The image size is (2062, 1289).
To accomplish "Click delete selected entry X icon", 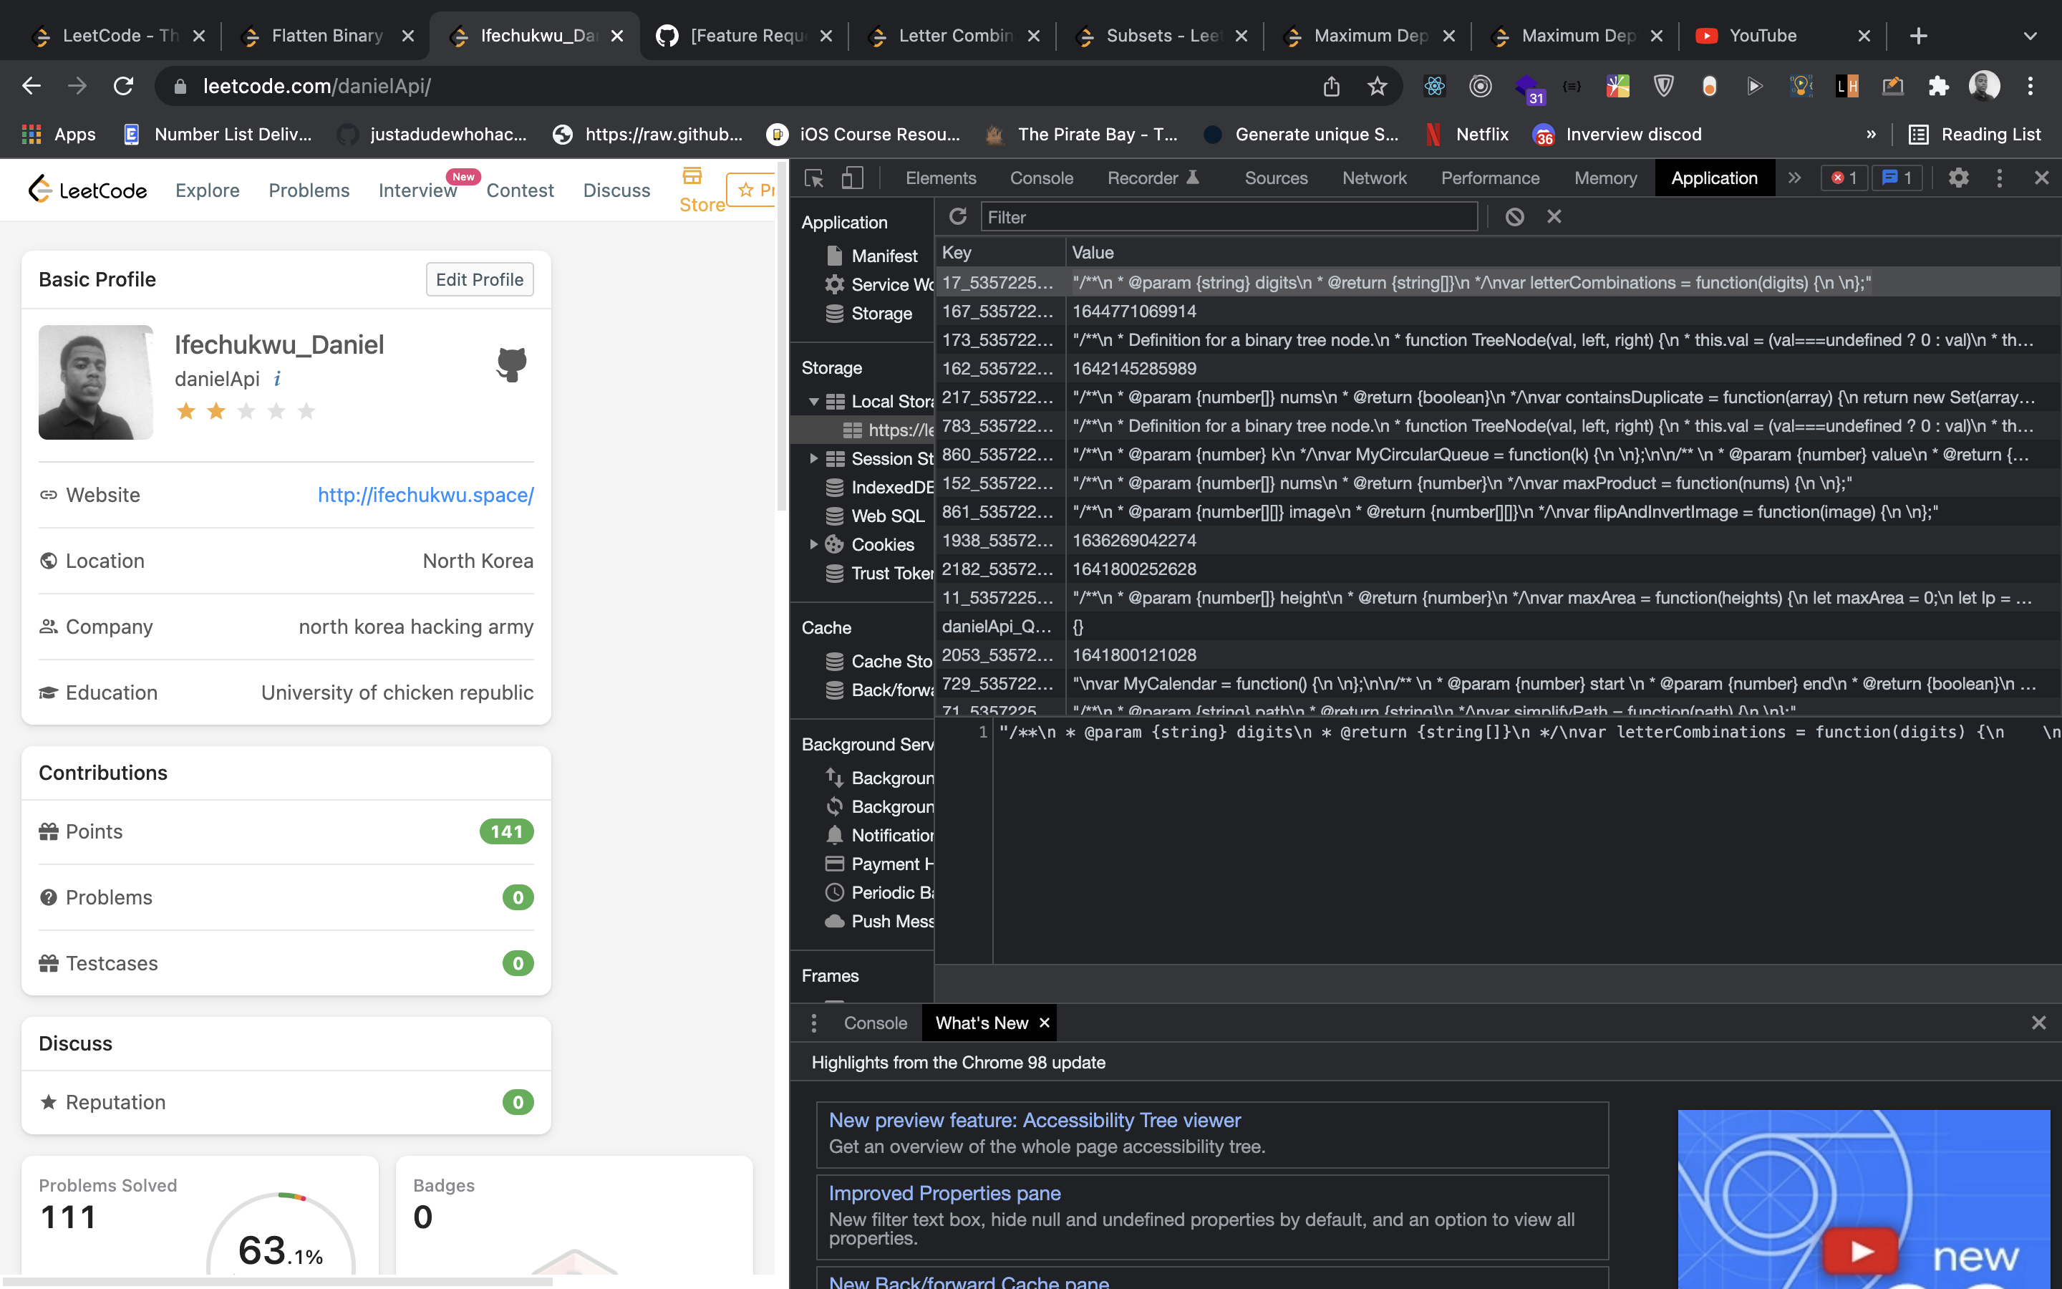I will 1554,216.
